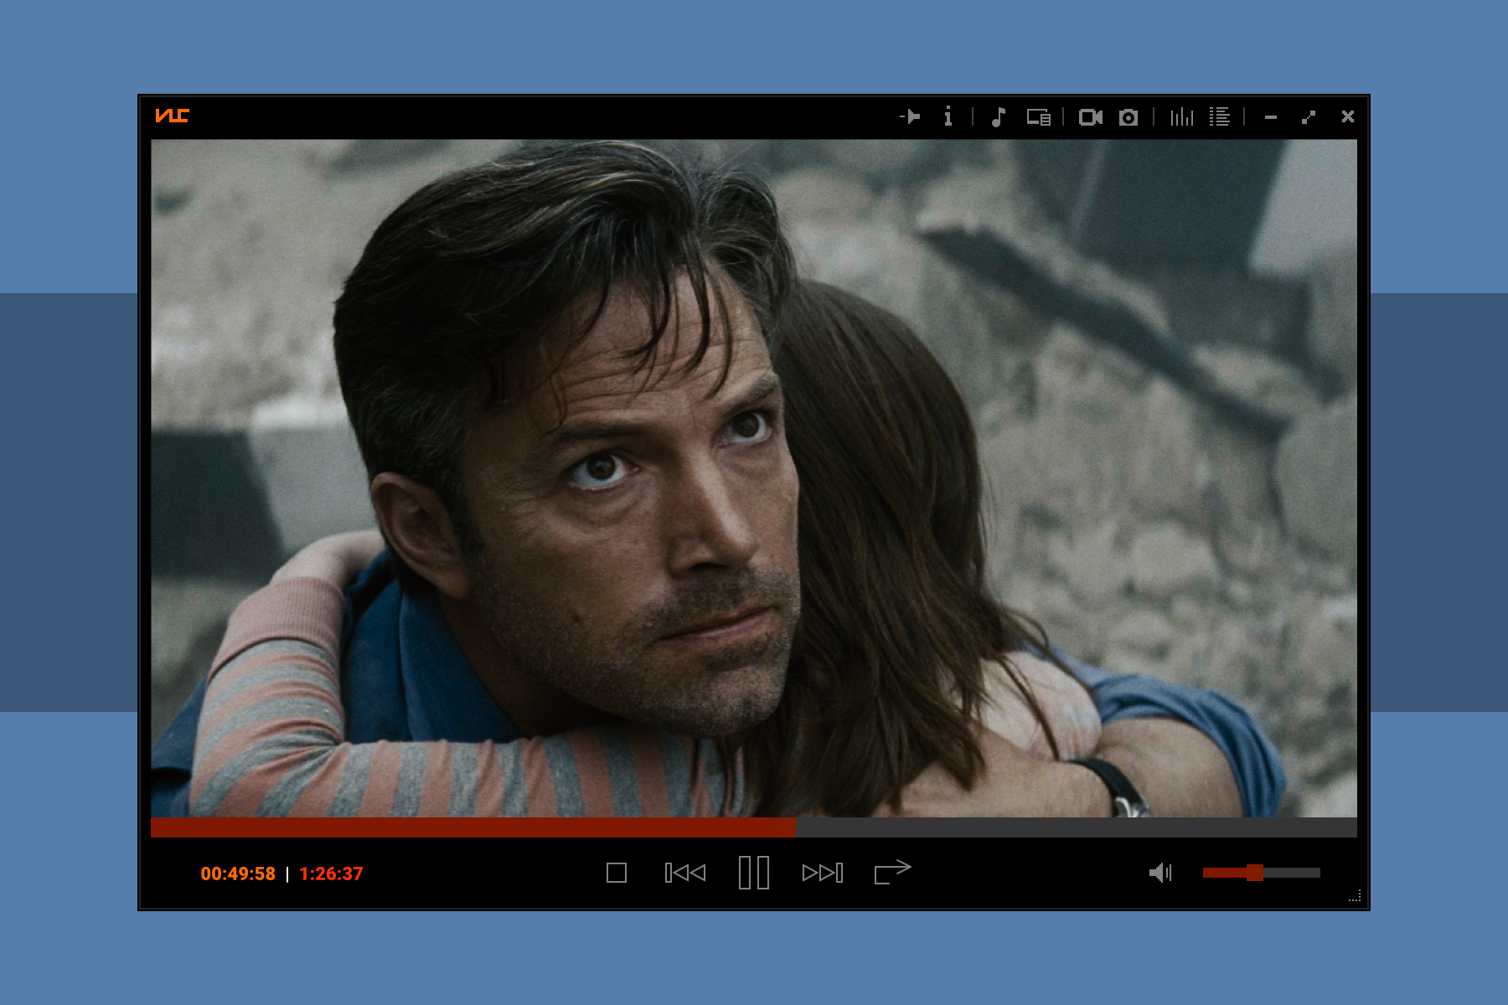
Task: Open audio options with music note icon
Action: click(998, 116)
